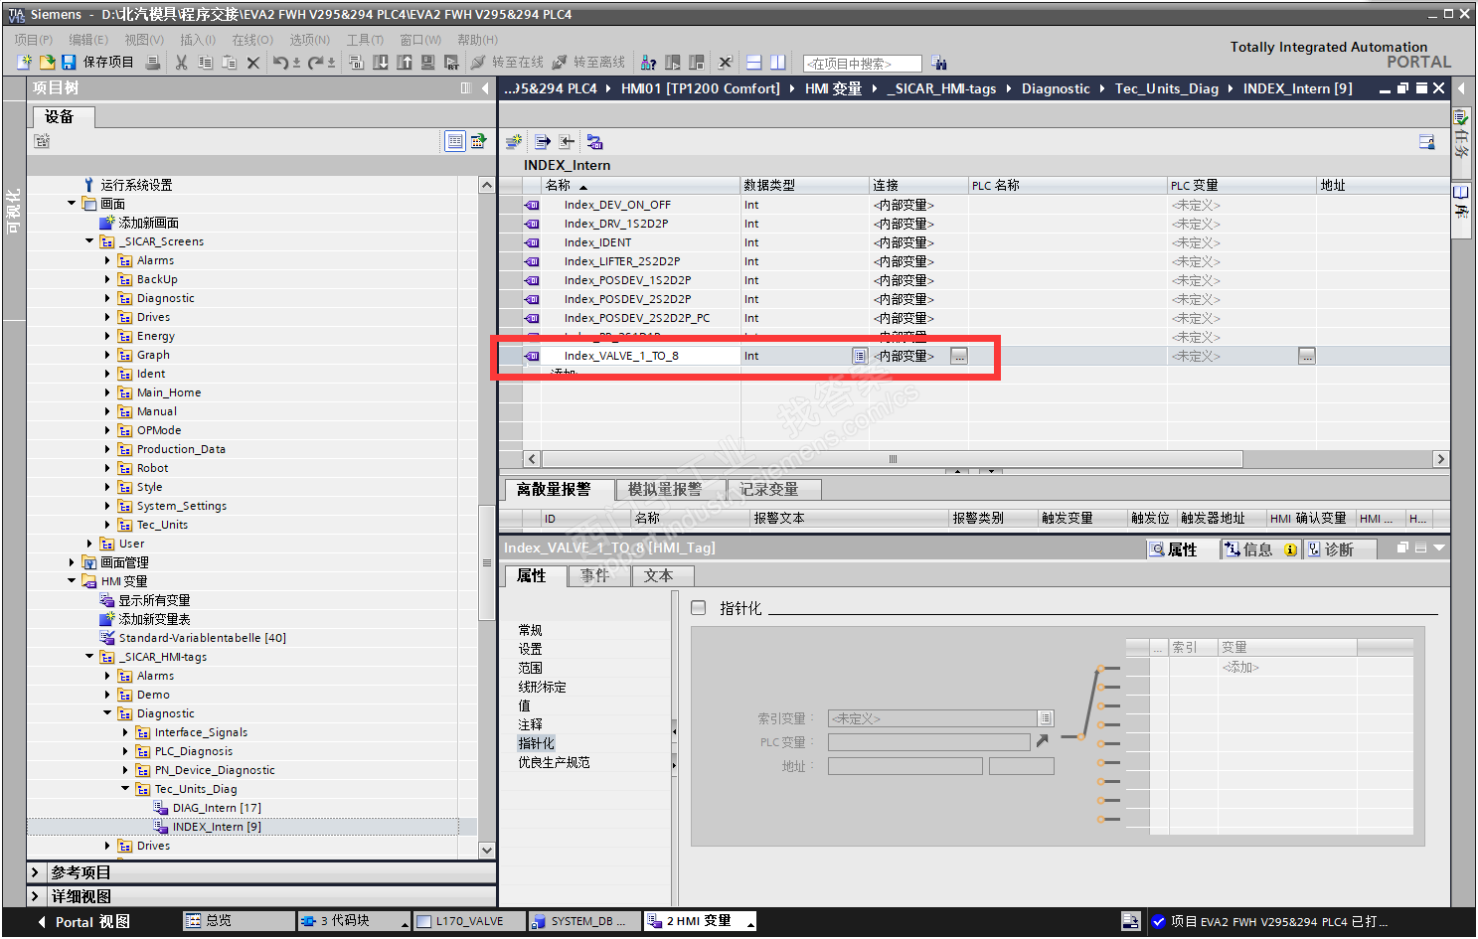Open the 信息 inspector tab
1478x939 pixels.
[1260, 549]
